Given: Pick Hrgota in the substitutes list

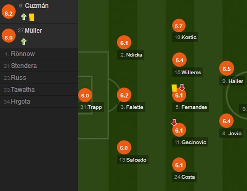Looking at the screenshot, I should pos(20,101).
